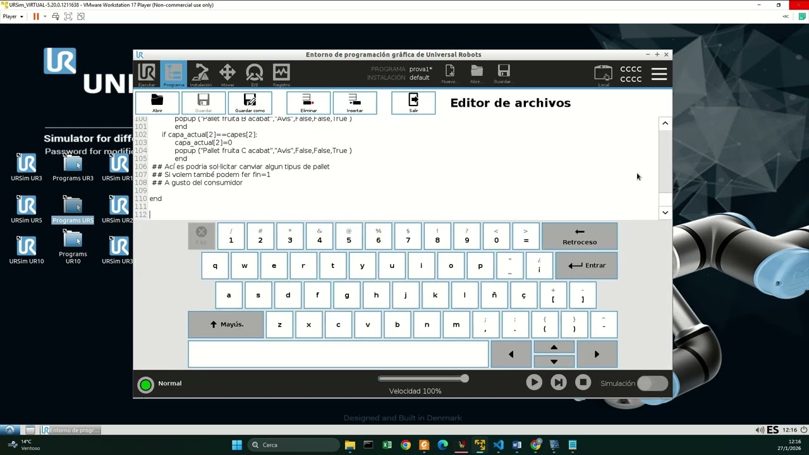This screenshot has width=809, height=455.
Task: Open the Registro tab
Action: [x=281, y=75]
